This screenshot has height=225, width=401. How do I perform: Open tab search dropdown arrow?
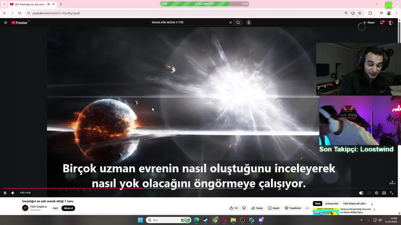point(4,4)
